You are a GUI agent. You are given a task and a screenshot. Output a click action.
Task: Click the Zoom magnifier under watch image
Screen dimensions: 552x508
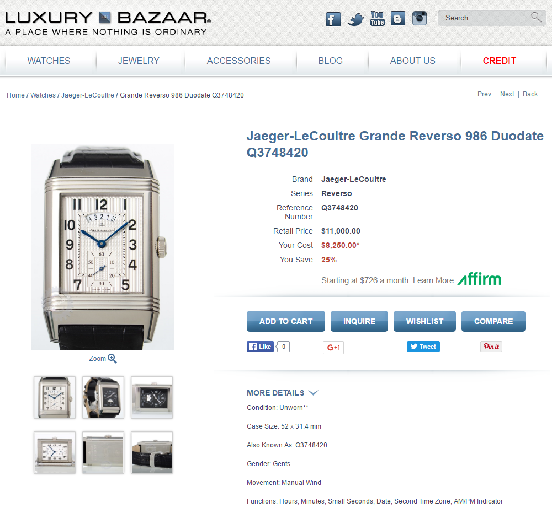(112, 359)
